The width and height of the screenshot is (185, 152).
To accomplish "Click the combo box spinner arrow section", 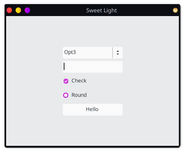I will pos(118,53).
